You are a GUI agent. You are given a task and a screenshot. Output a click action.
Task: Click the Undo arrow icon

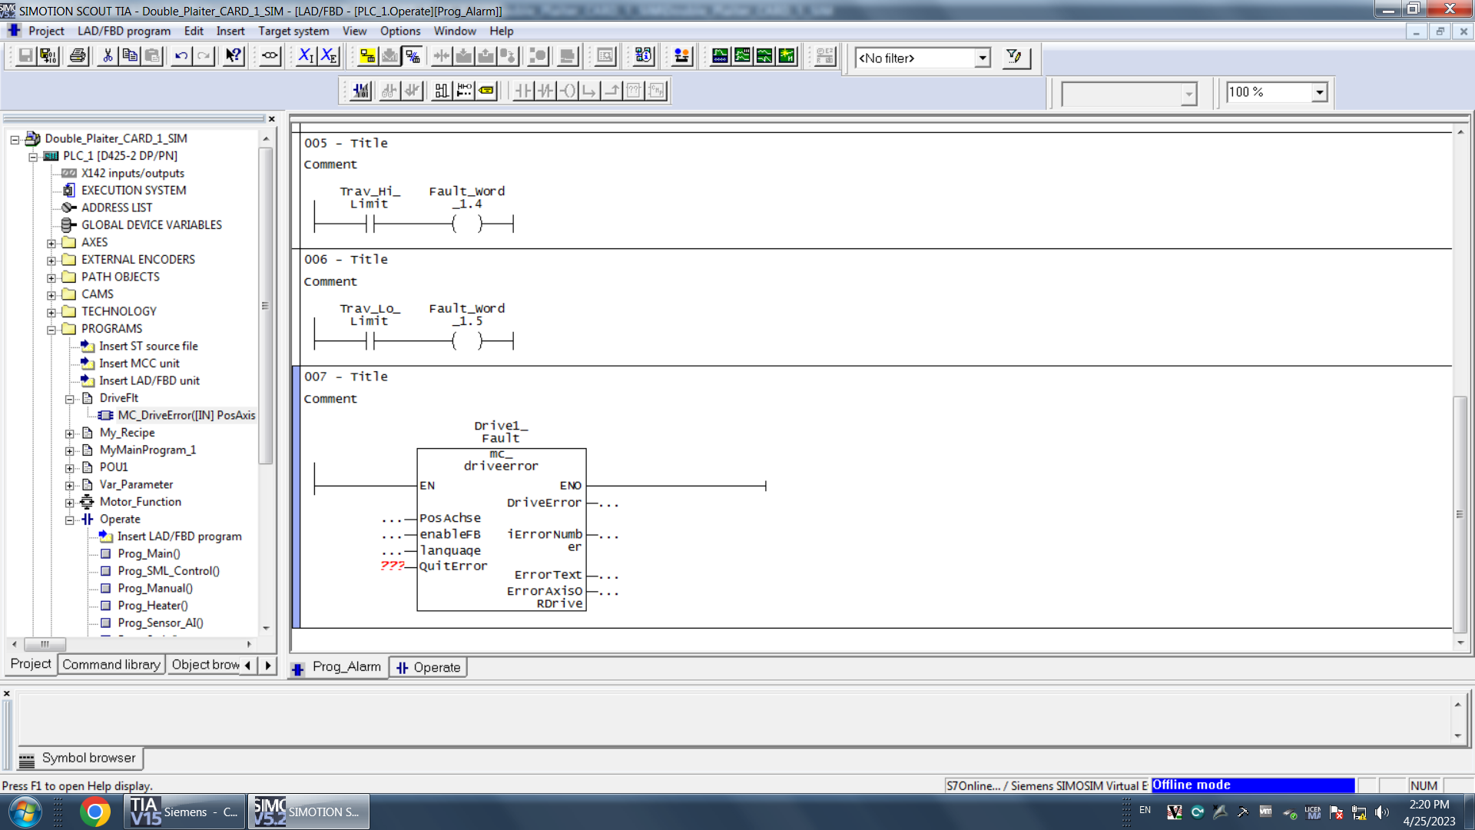[181, 56]
